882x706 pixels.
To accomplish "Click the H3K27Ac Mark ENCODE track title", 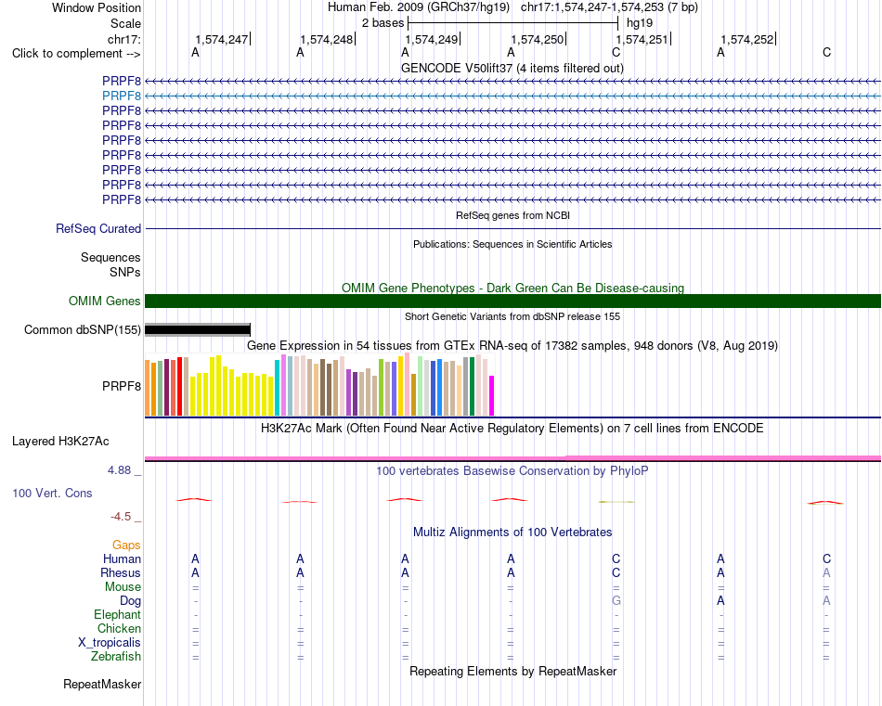I will point(512,429).
